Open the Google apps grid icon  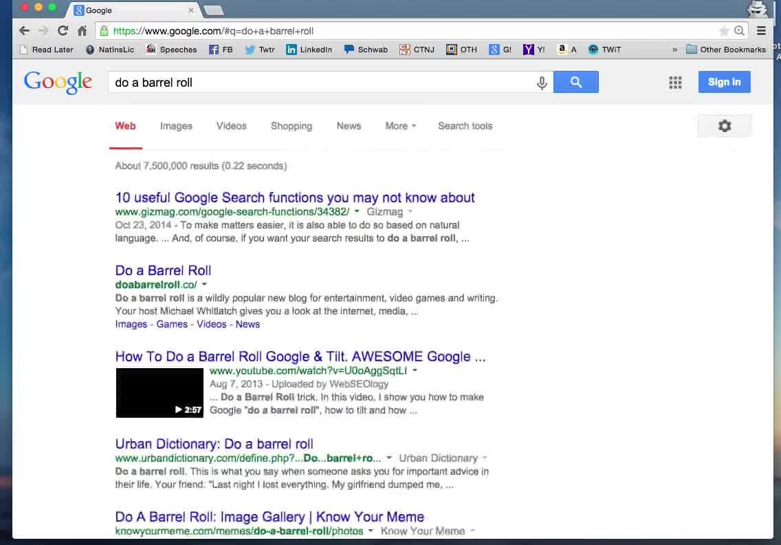tap(675, 83)
